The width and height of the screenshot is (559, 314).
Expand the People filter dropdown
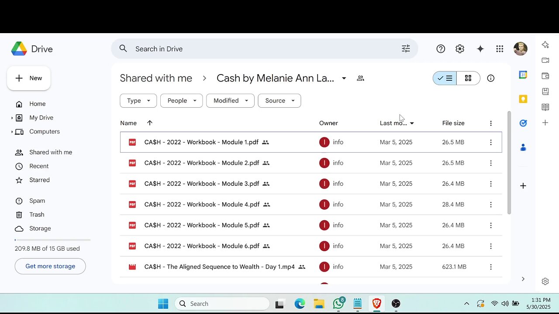[182, 101]
